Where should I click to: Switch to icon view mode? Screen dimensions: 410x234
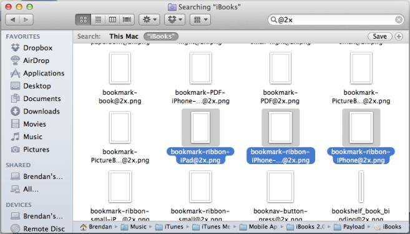pyautogui.click(x=83, y=19)
